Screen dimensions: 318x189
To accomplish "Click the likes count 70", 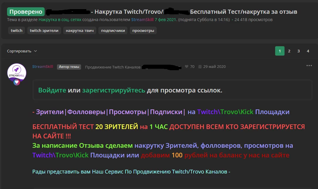I will 192,66.
